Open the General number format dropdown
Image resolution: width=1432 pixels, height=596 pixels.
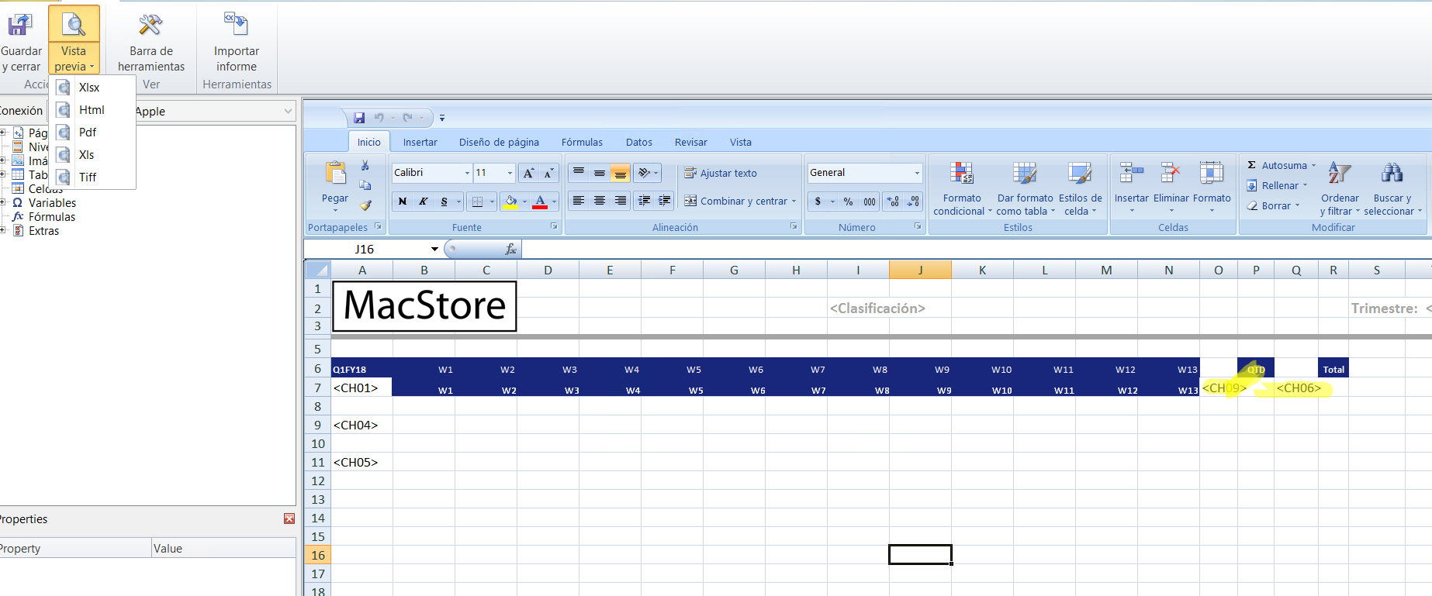coord(917,173)
